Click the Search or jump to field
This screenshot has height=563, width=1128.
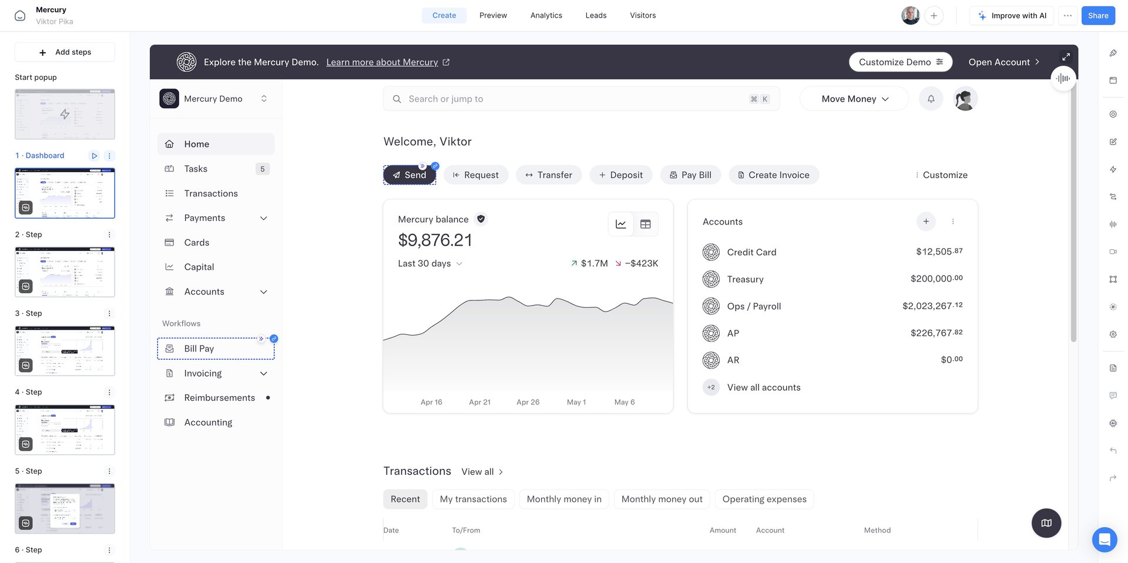click(581, 99)
